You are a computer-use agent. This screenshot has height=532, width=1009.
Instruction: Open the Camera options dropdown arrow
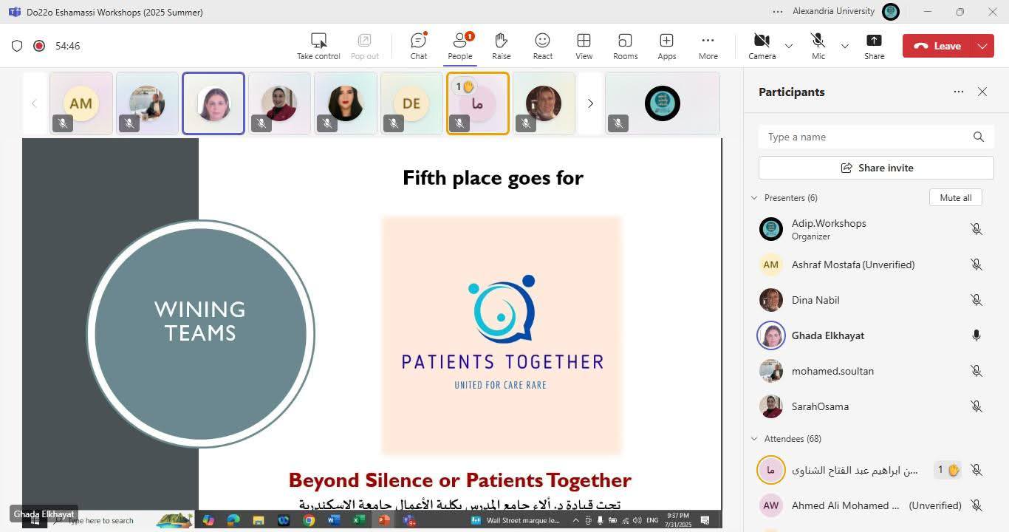click(x=789, y=46)
